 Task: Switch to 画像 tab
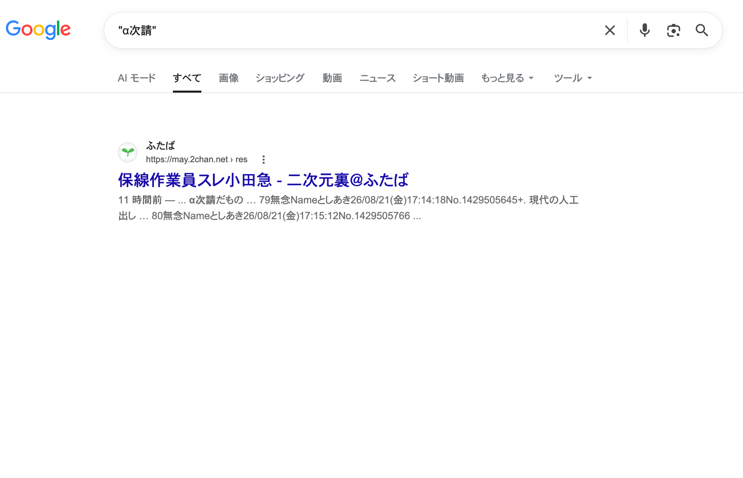coord(229,78)
